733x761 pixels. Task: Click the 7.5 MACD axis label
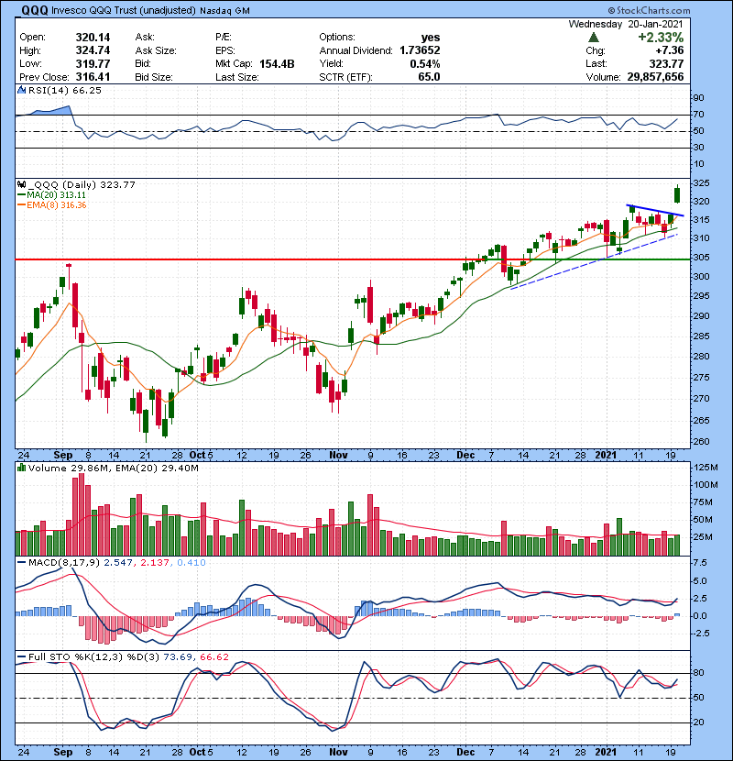point(700,563)
